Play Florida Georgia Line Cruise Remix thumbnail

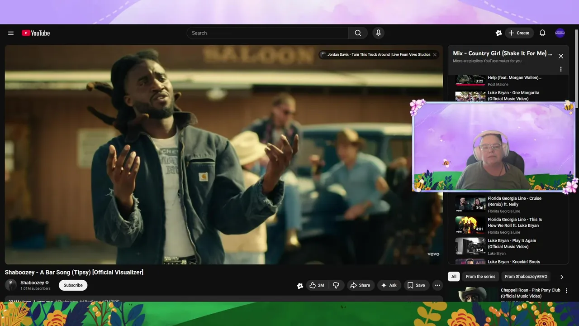(470, 204)
